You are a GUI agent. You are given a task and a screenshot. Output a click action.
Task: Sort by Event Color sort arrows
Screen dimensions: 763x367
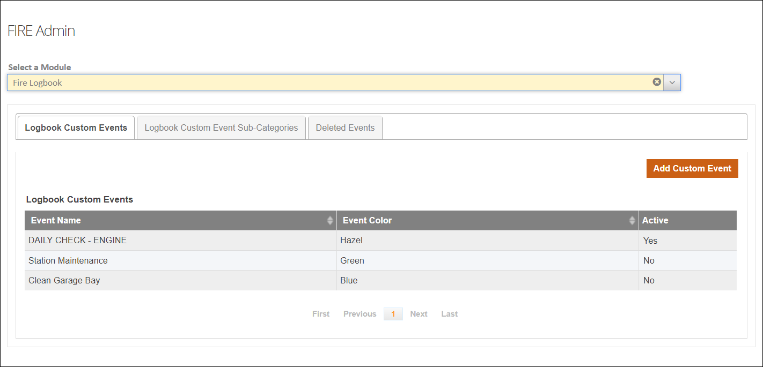tap(632, 221)
